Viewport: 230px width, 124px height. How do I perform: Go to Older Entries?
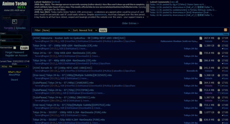click(x=130, y=23)
